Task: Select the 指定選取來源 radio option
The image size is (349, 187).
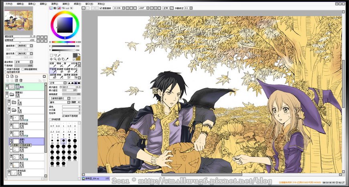Action: [x=6, y=72]
